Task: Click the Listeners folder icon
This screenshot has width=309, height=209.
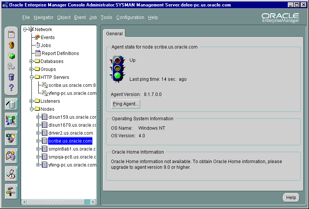Action: 37,101
